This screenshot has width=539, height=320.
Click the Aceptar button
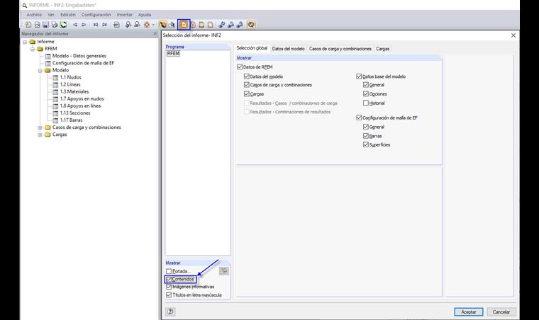[469, 312]
